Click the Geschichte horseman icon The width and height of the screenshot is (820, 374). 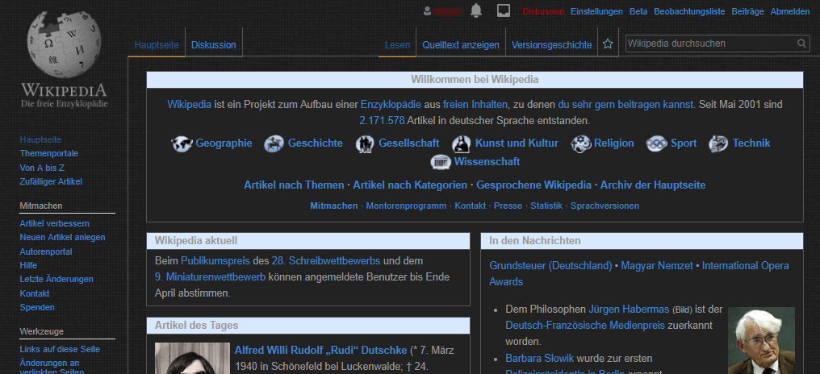tap(274, 143)
